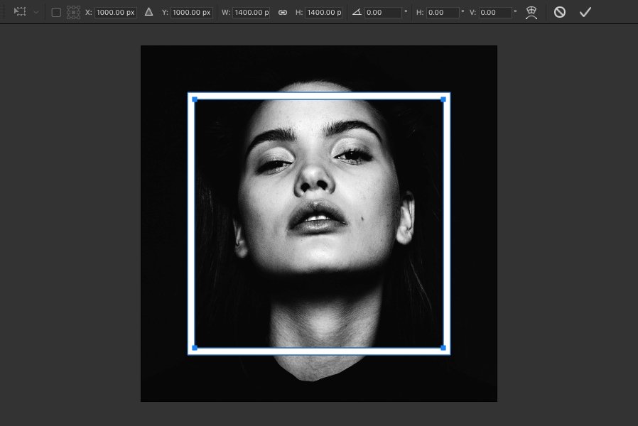
Task: Cancel the transform
Action: click(560, 12)
